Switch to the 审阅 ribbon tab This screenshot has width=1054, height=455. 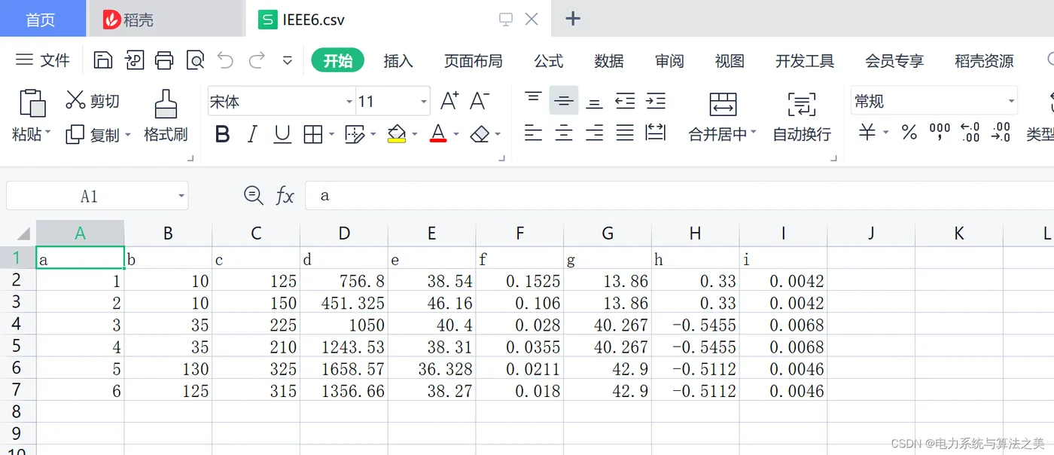[669, 61]
